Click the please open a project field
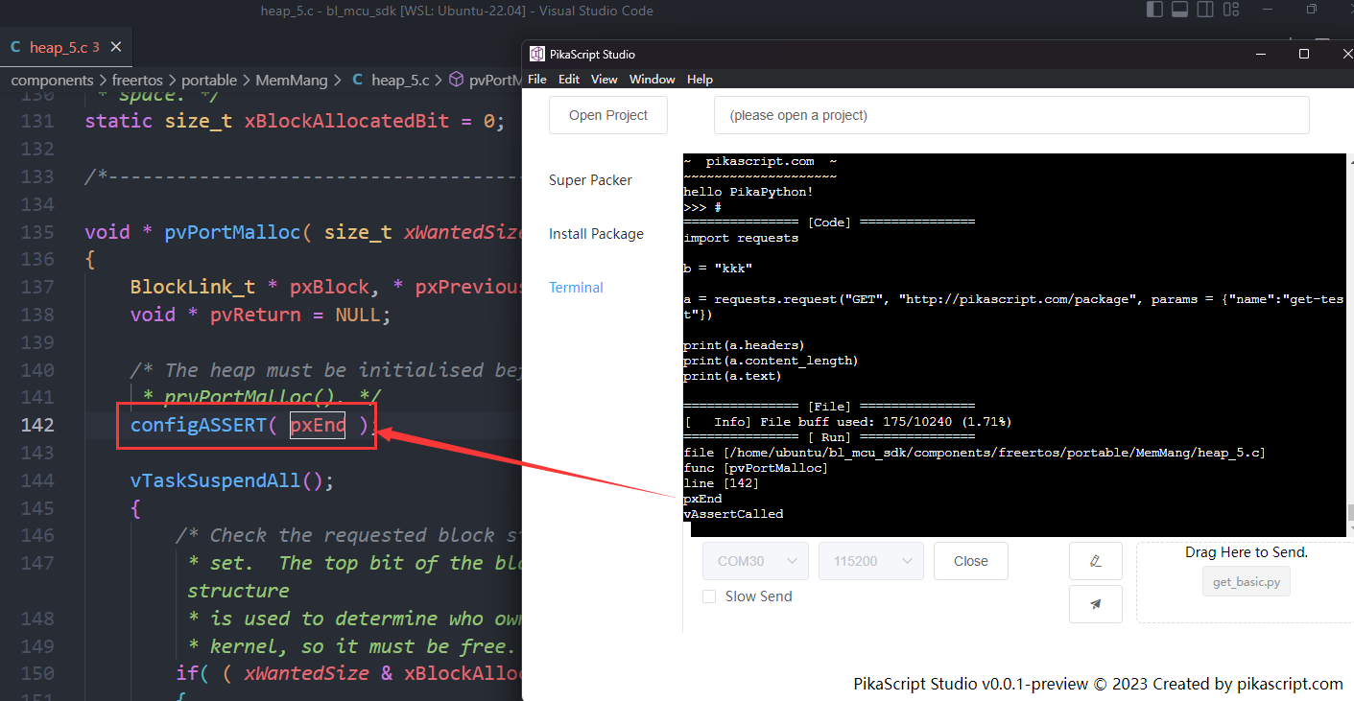 tap(1010, 114)
